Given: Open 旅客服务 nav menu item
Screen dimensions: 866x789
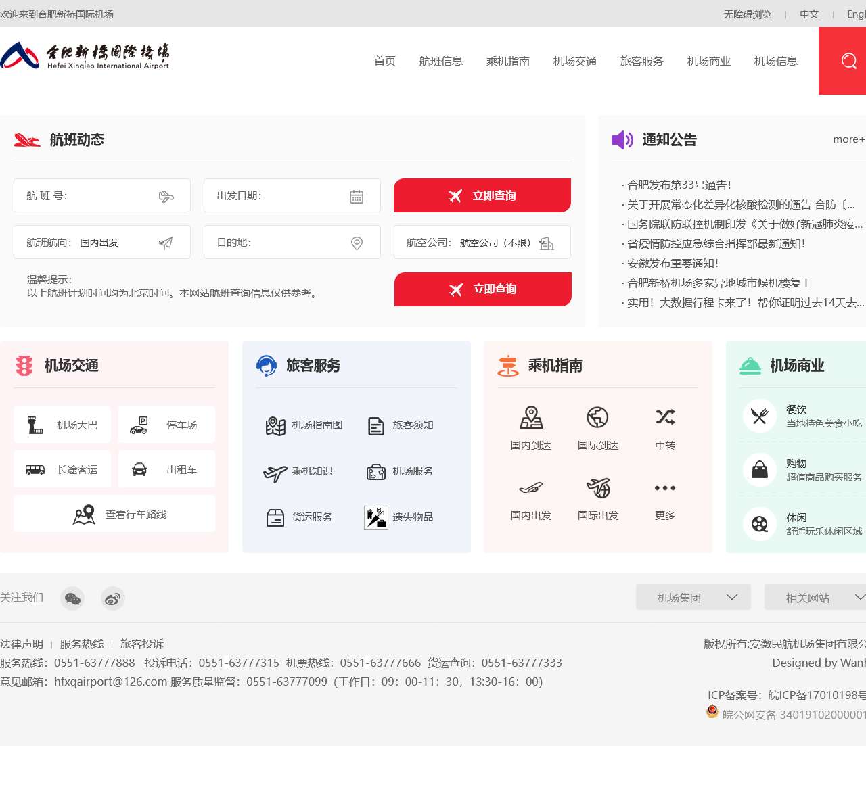Looking at the screenshot, I should [642, 61].
